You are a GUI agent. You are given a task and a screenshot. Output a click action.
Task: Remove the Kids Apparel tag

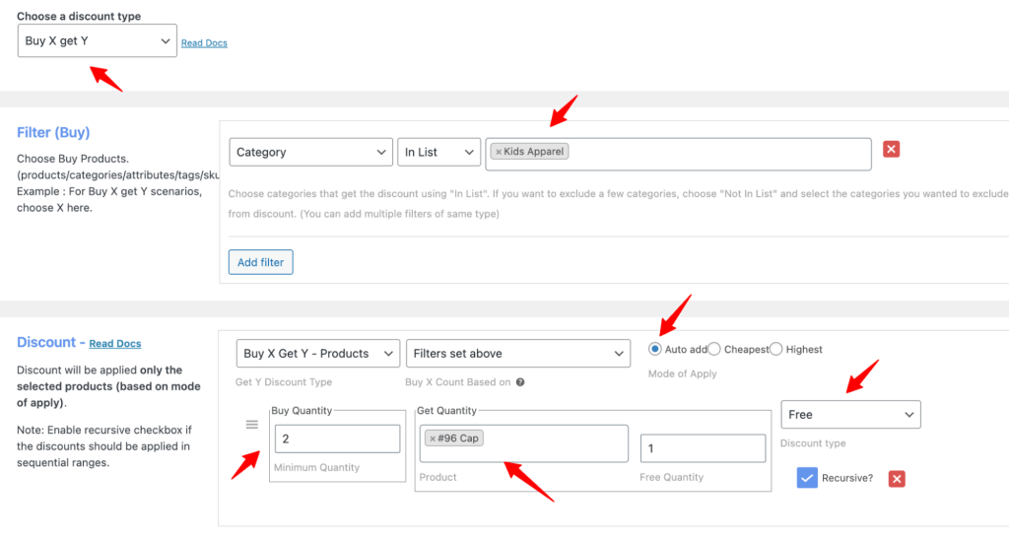[x=499, y=152]
